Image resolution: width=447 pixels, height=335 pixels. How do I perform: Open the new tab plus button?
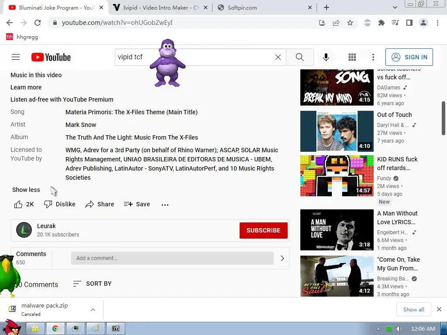(x=327, y=8)
